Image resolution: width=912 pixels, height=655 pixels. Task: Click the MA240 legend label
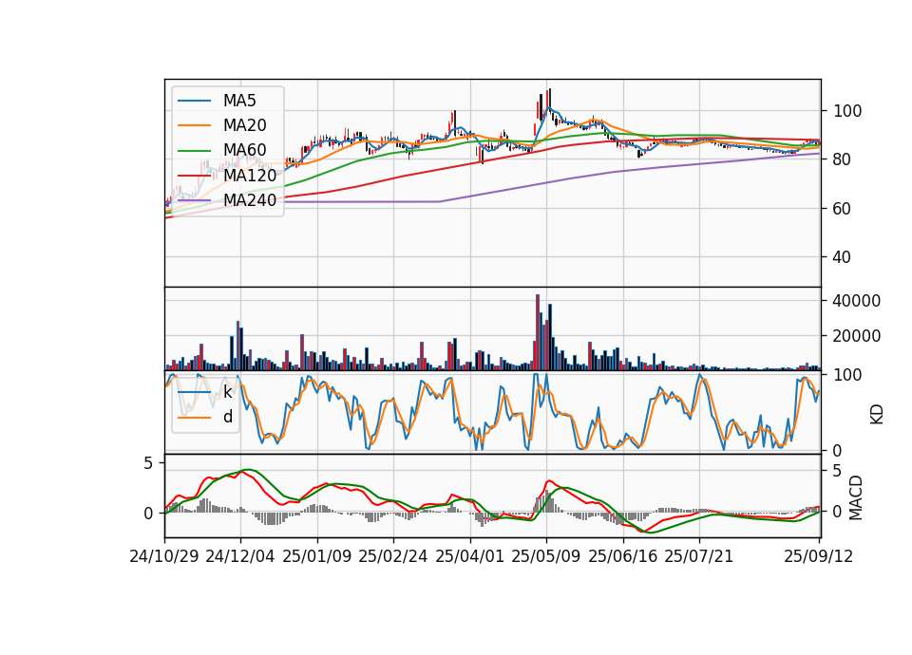(250, 200)
